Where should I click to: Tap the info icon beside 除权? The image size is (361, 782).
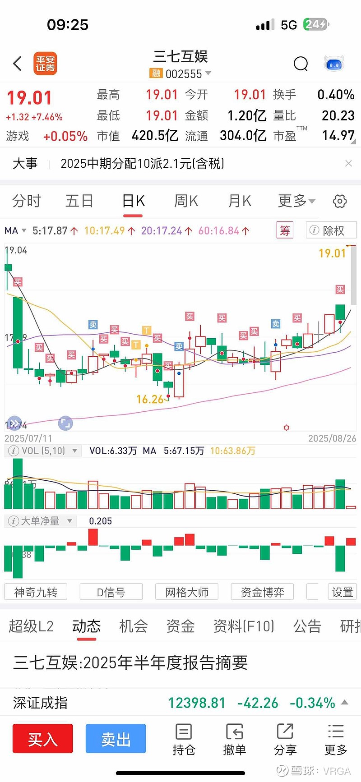click(314, 230)
